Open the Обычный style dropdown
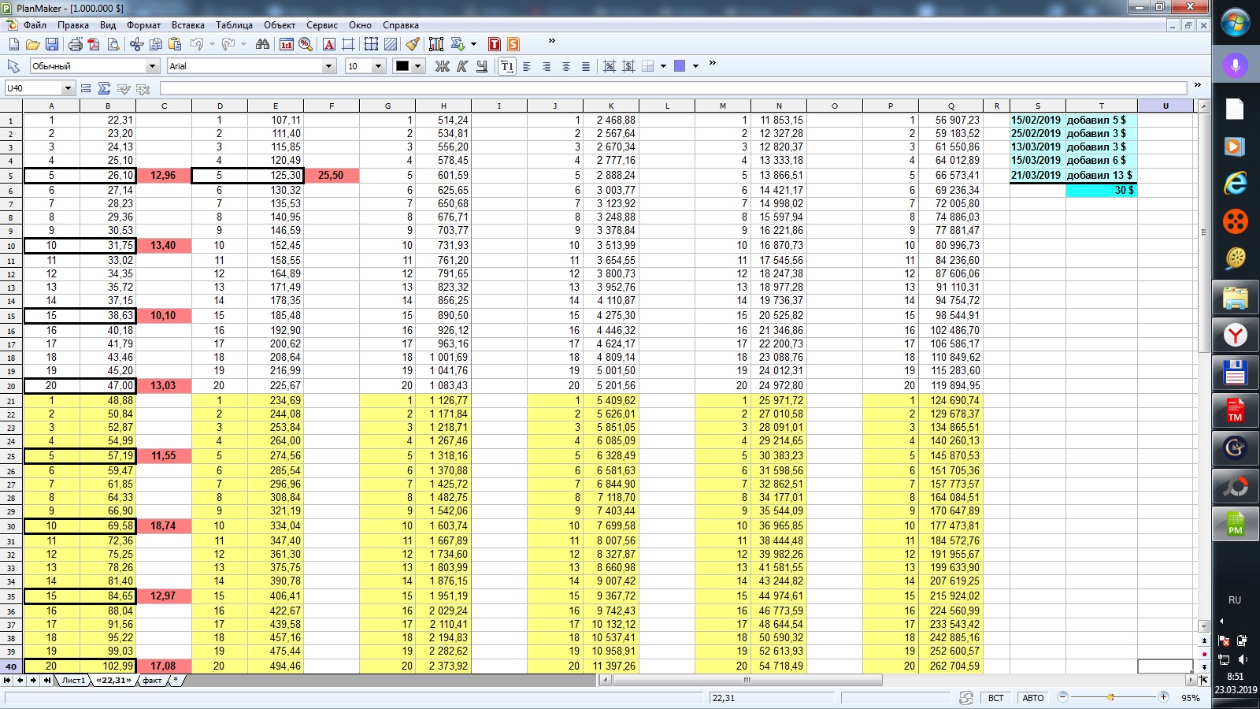 coord(152,66)
